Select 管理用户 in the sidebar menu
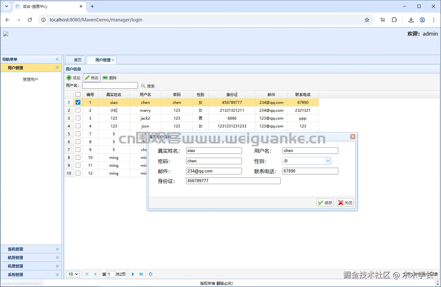Image resolution: width=441 pixels, height=287 pixels. coord(31,79)
